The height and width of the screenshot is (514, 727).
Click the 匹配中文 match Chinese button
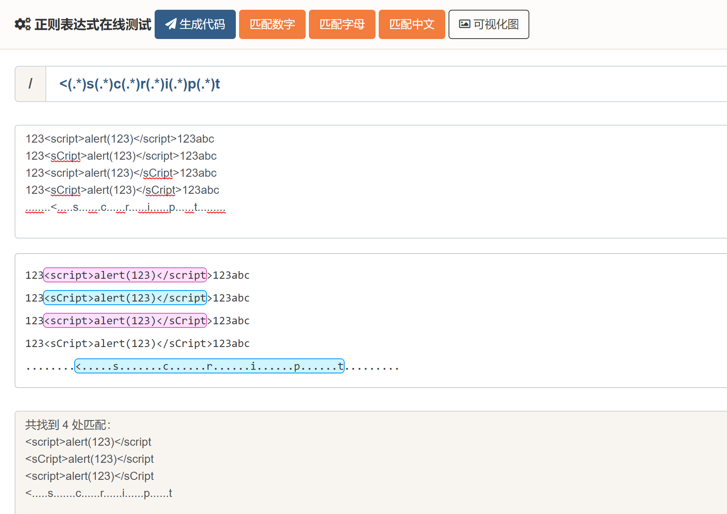[x=412, y=24]
